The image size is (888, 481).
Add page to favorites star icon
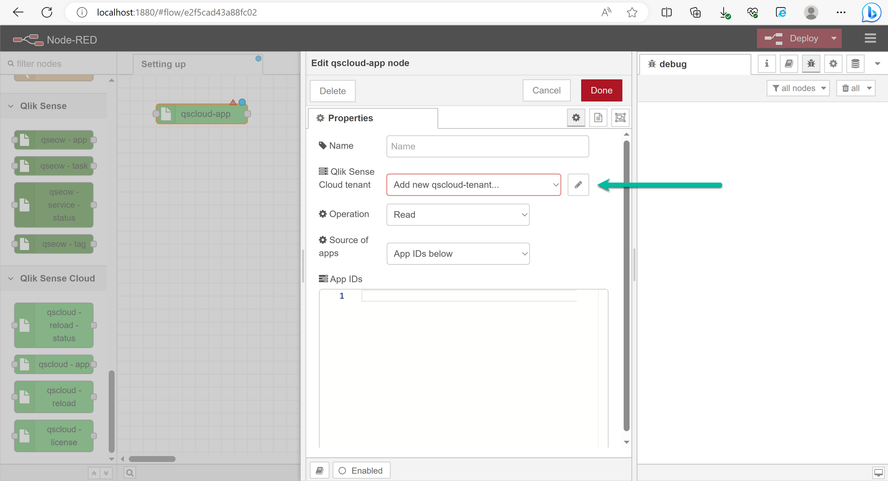click(632, 12)
